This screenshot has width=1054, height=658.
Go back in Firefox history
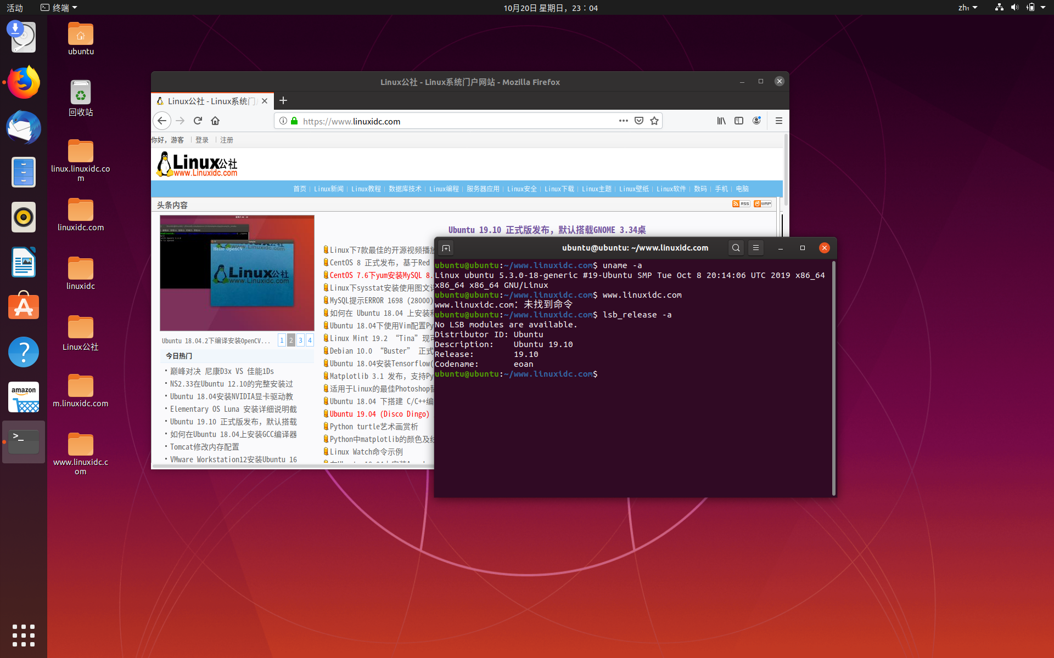coord(161,121)
